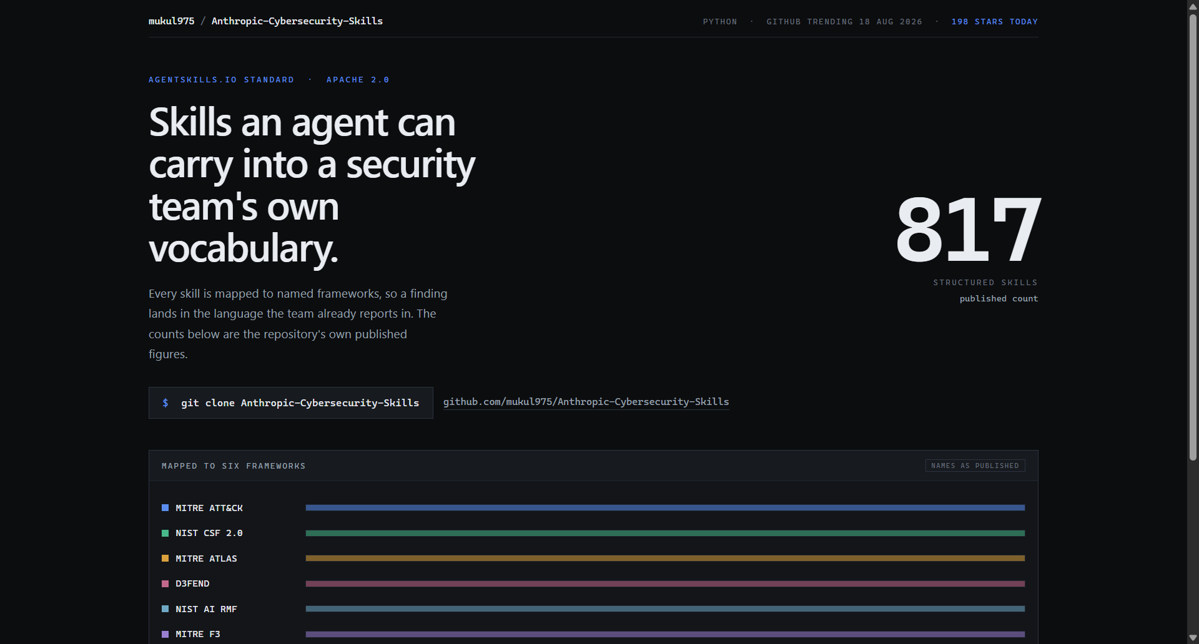Click the STRUCTURED SKILLS caption
This screenshot has height=644, width=1199.
pos(985,283)
